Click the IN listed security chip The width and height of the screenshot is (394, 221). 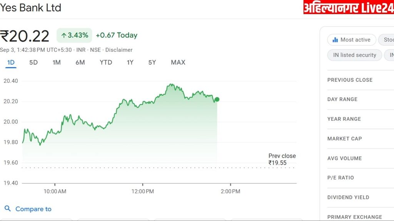tap(354, 55)
